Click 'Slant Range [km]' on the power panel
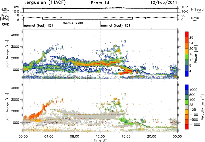 pyautogui.click(x=7, y=54)
